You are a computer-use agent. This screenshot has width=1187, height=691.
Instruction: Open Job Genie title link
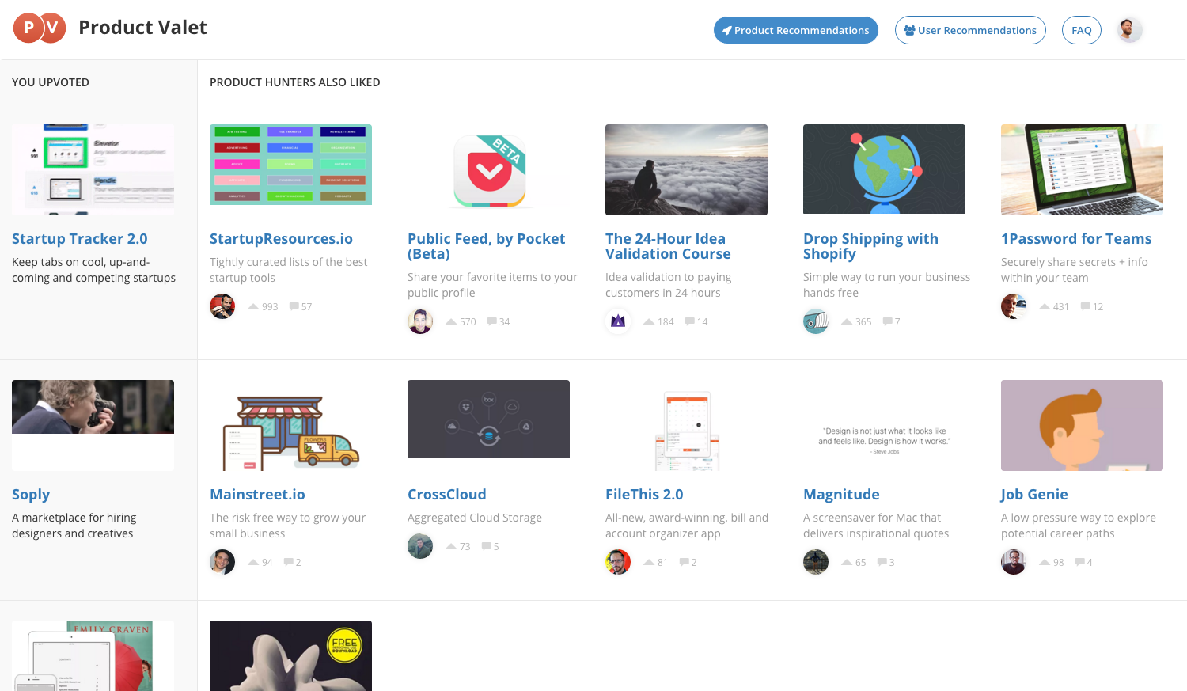pos(1034,495)
